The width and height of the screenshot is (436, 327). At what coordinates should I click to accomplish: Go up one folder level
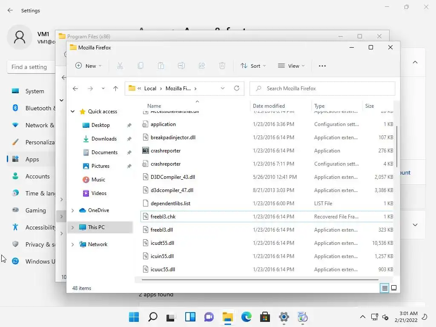(116, 89)
